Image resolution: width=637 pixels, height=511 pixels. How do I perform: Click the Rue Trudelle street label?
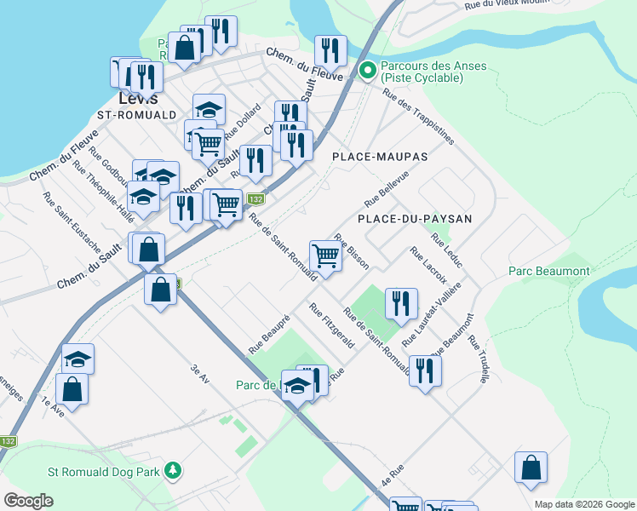click(478, 359)
